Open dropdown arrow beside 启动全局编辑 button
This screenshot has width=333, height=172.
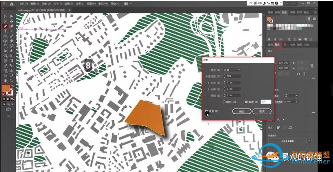[x=309, y=141]
